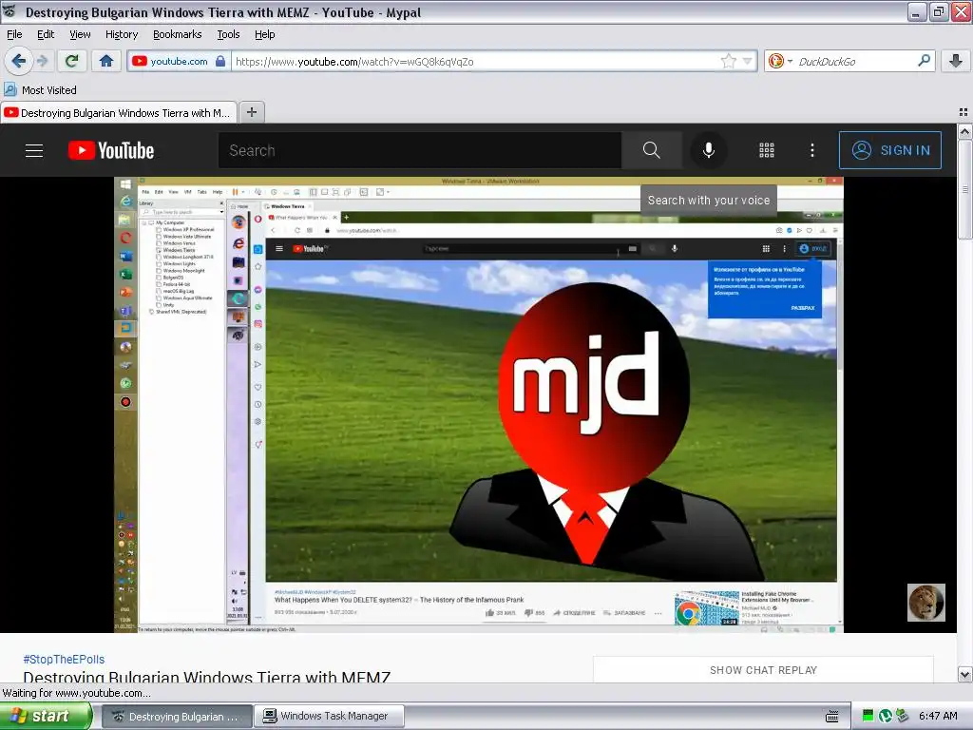Click the youtube.com site identity box
Viewport: 973px width, 730px height.
pos(179,62)
